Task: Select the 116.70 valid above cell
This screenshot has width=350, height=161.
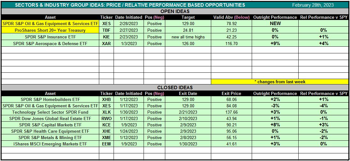Action: (231, 44)
